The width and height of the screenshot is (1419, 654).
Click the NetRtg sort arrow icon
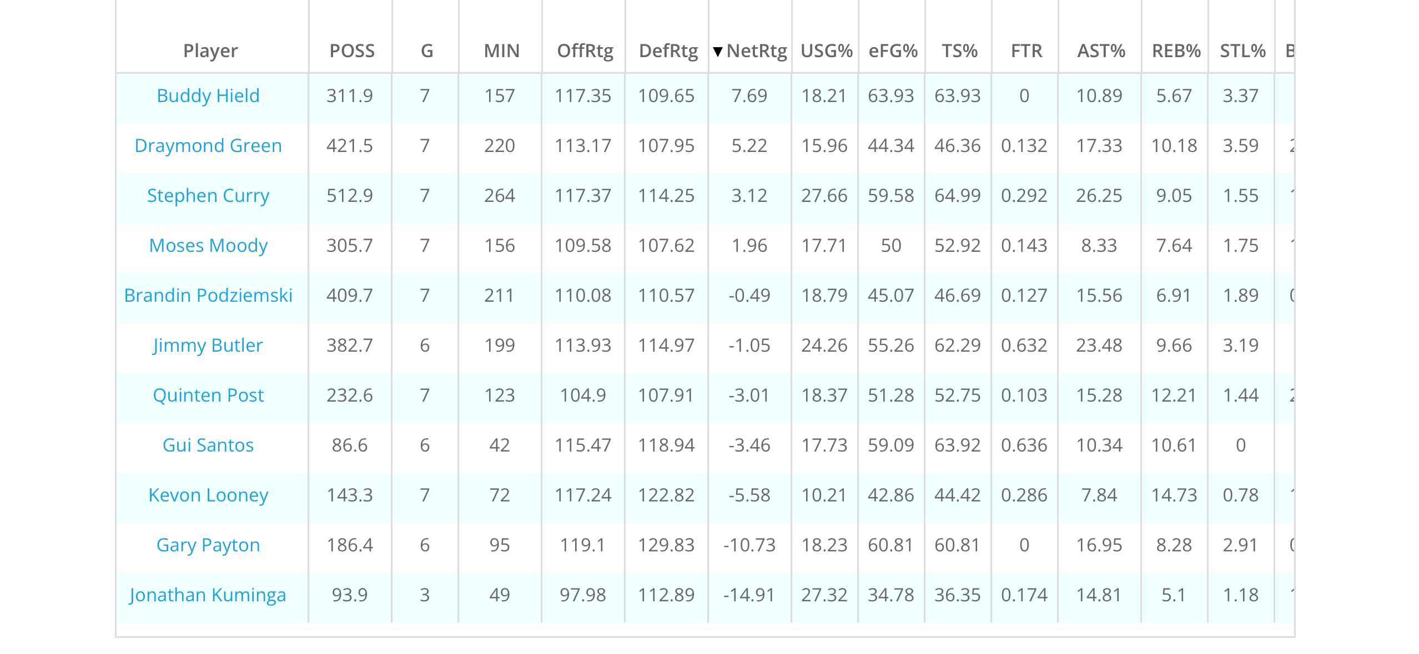click(718, 52)
